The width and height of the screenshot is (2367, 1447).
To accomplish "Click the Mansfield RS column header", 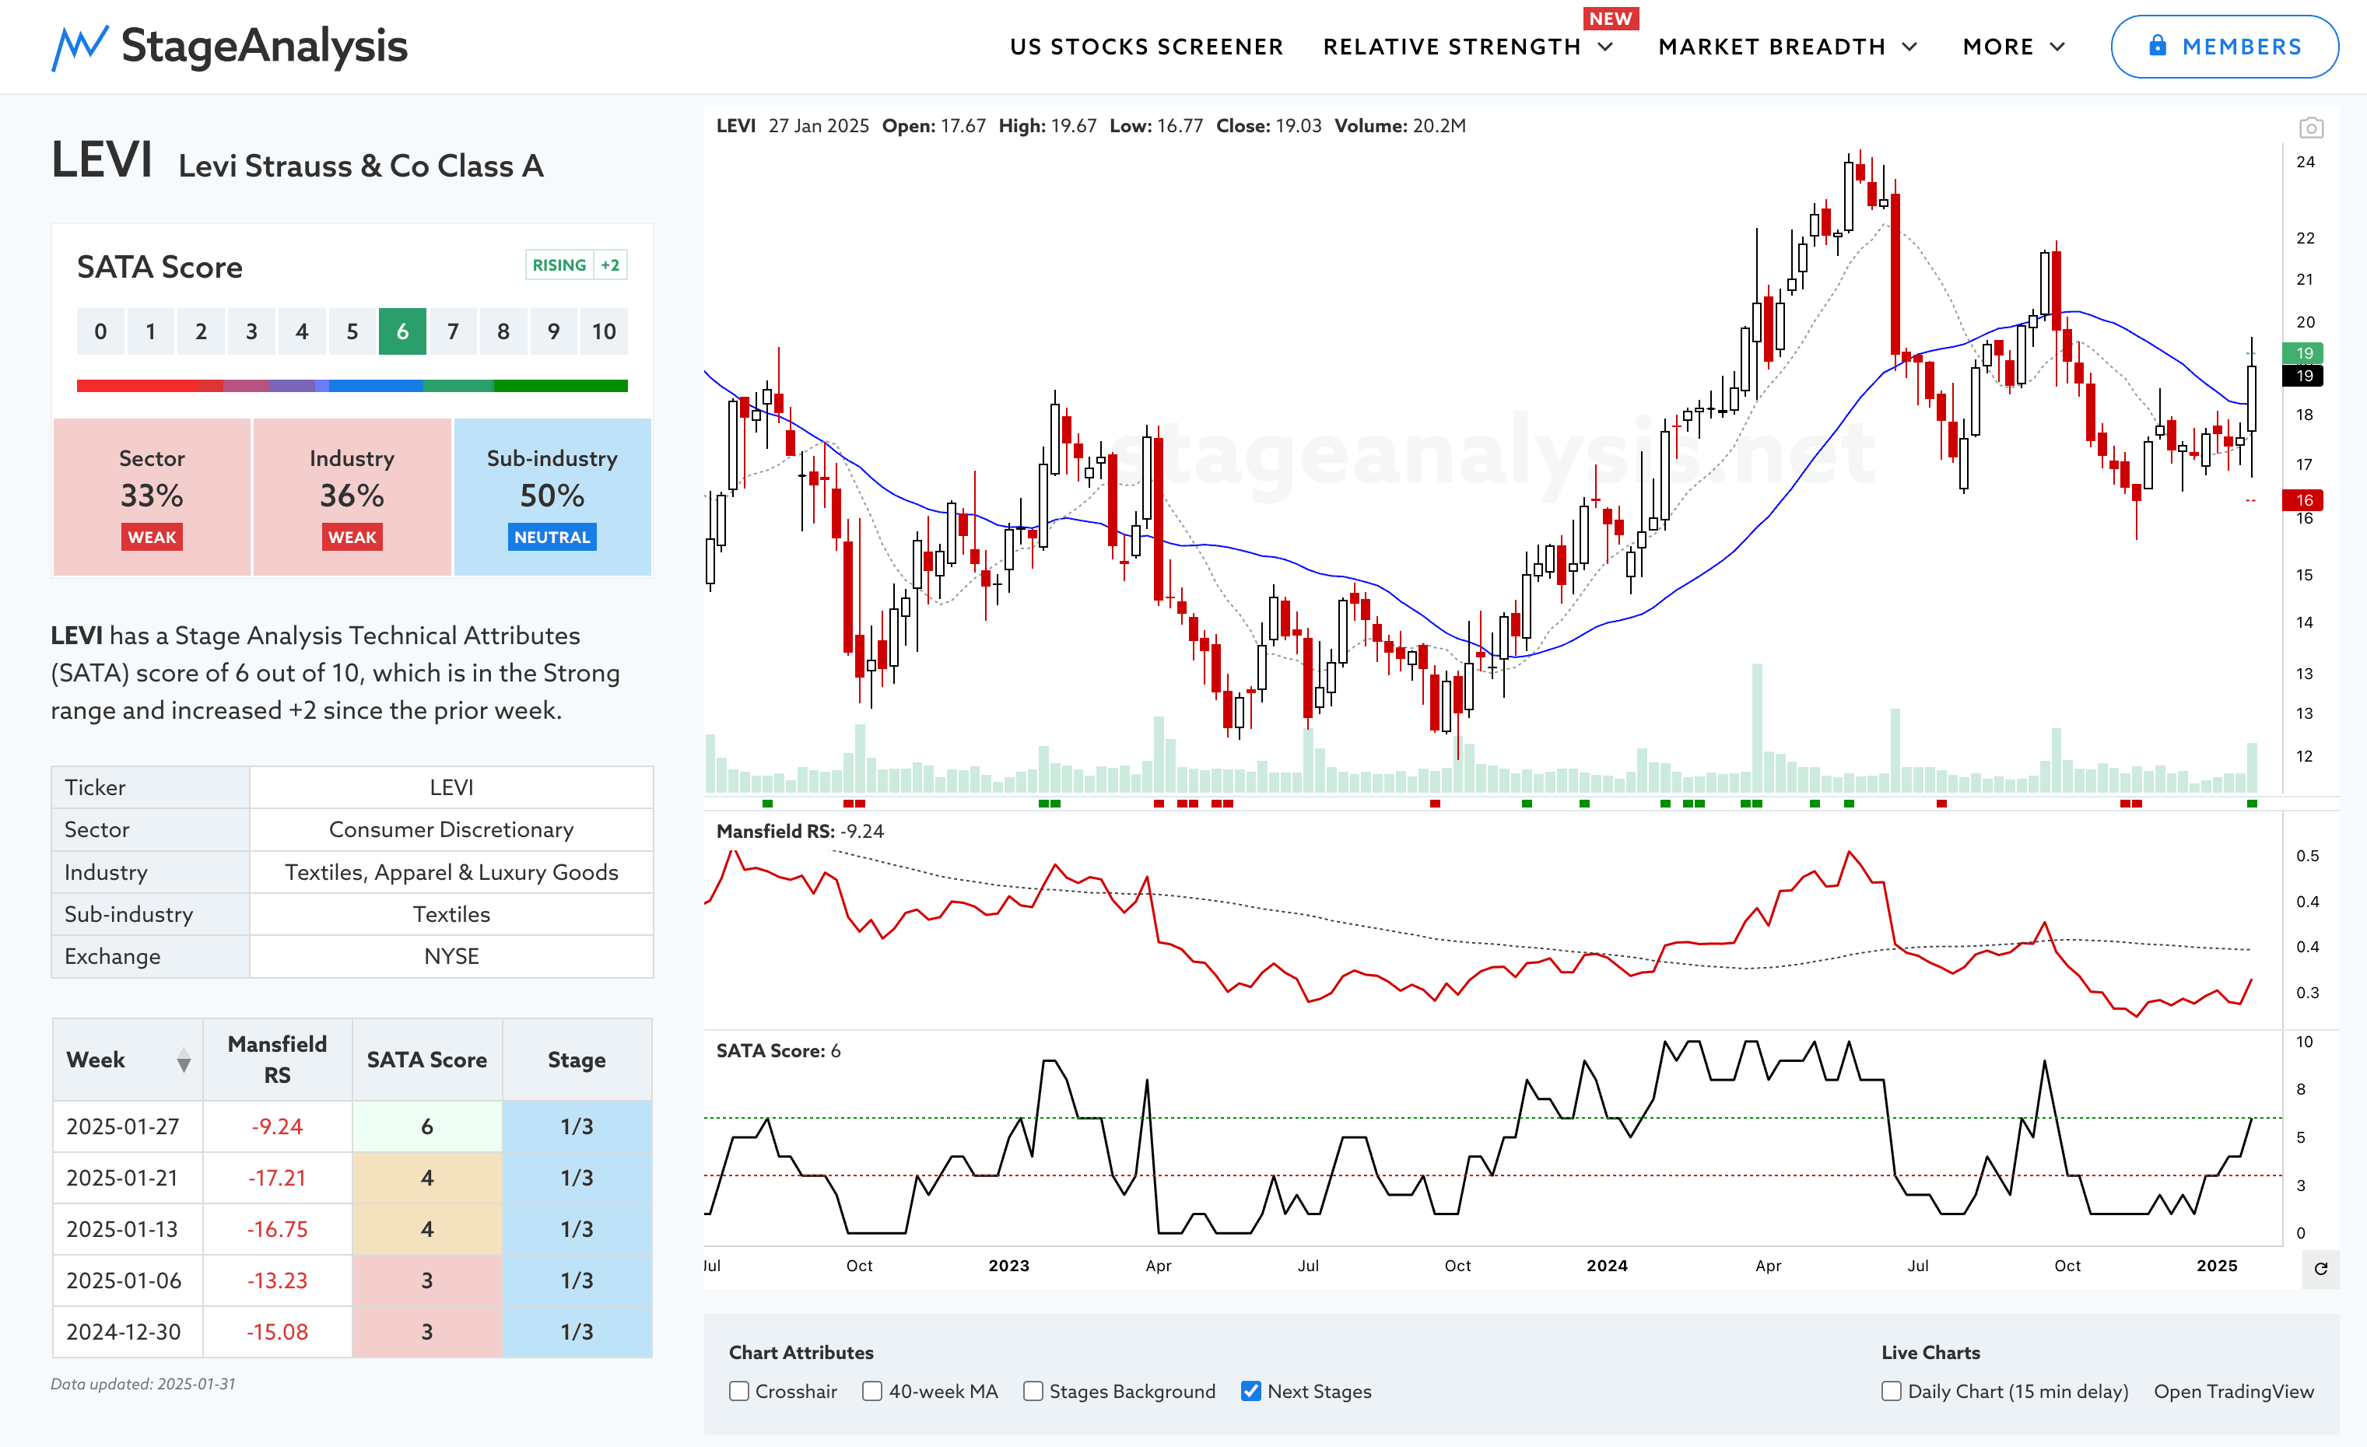I will tap(278, 1060).
